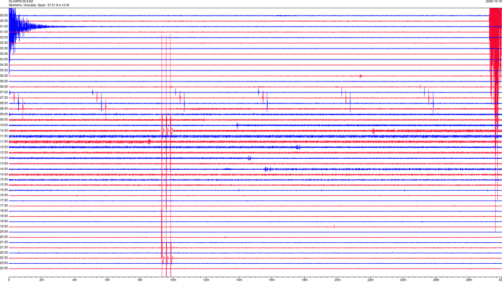Select the 08:30 trace time label

[4, 109]
